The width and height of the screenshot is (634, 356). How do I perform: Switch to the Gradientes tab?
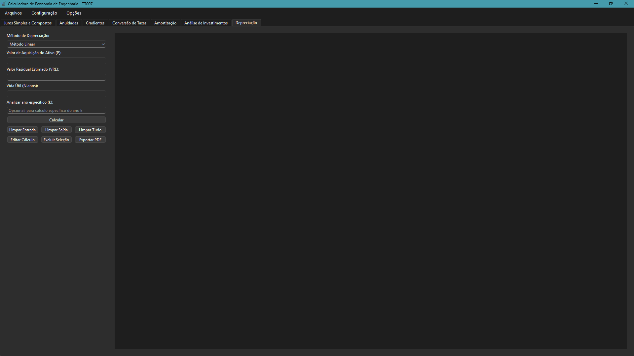(x=95, y=23)
